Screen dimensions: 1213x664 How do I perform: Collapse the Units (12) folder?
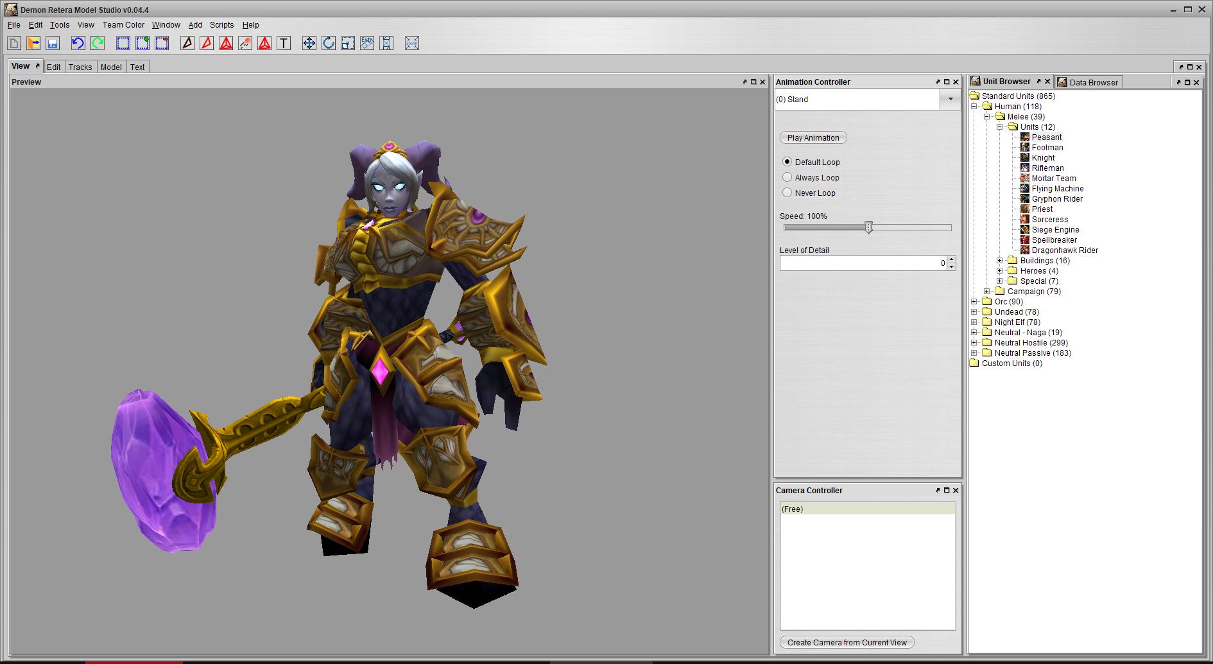coord(999,127)
